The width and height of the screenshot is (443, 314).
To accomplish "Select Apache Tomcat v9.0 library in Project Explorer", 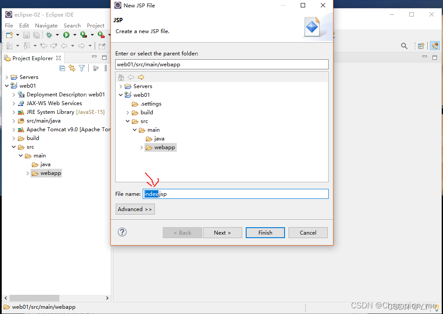I will coord(64,130).
